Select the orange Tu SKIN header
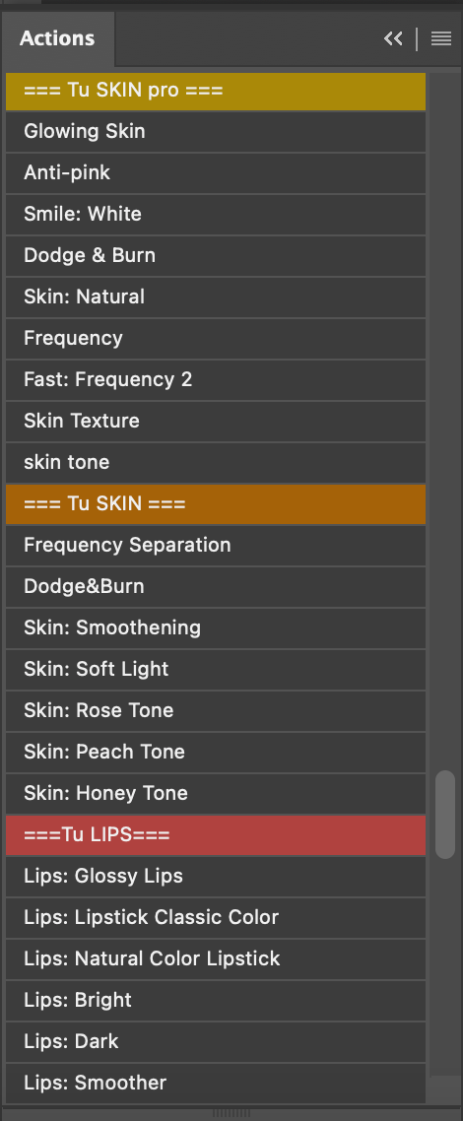This screenshot has width=463, height=1121. [x=216, y=504]
